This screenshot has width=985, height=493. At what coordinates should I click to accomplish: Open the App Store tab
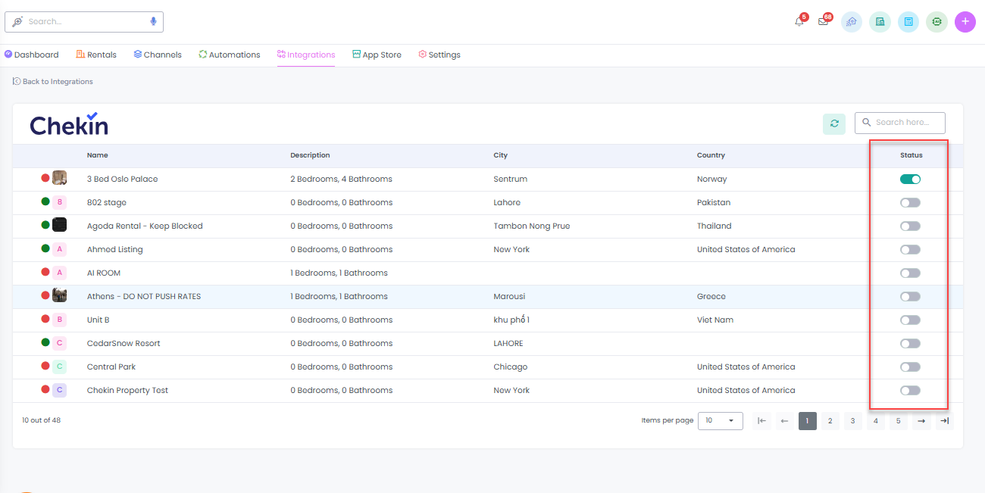click(377, 55)
